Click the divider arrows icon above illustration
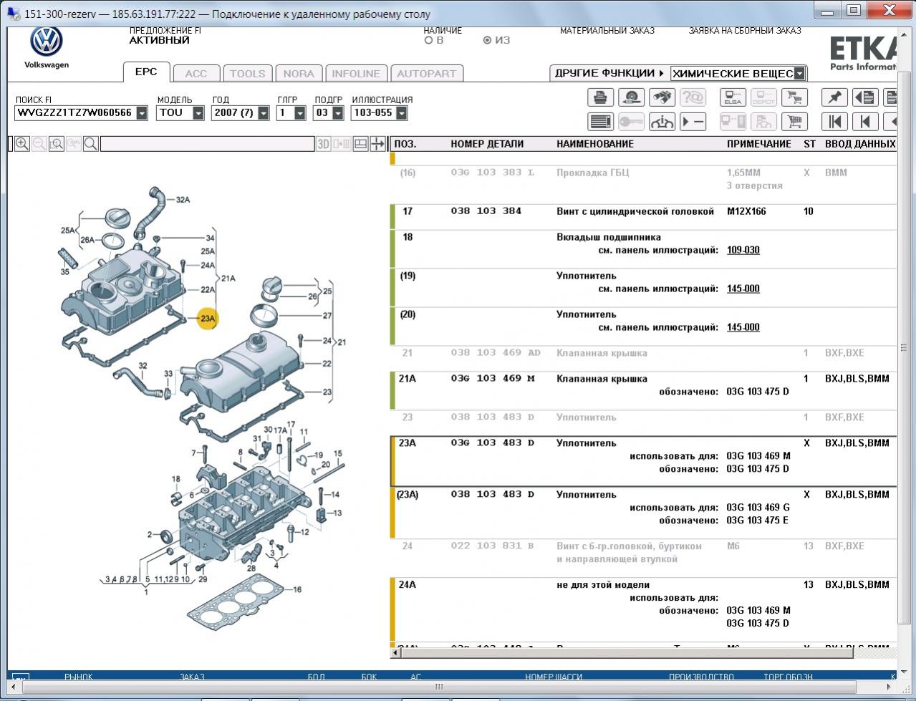This screenshot has width=916, height=701. (377, 144)
